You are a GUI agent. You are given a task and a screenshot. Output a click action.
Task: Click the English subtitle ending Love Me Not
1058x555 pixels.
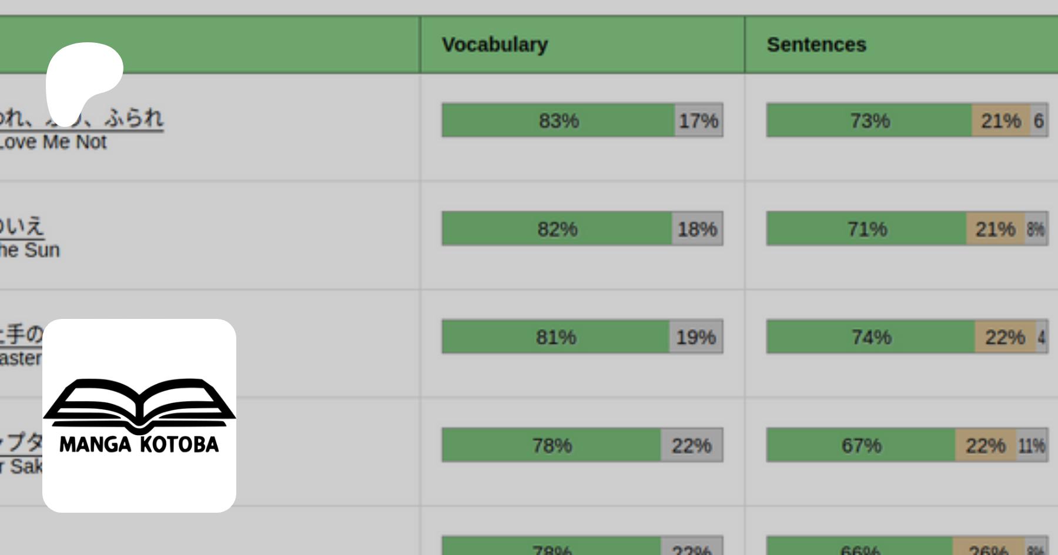tap(53, 142)
